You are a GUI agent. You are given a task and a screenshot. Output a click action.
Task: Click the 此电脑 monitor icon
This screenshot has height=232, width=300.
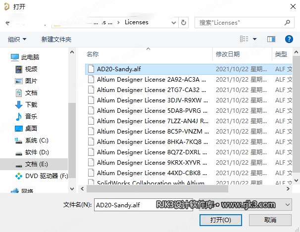click(x=15, y=57)
